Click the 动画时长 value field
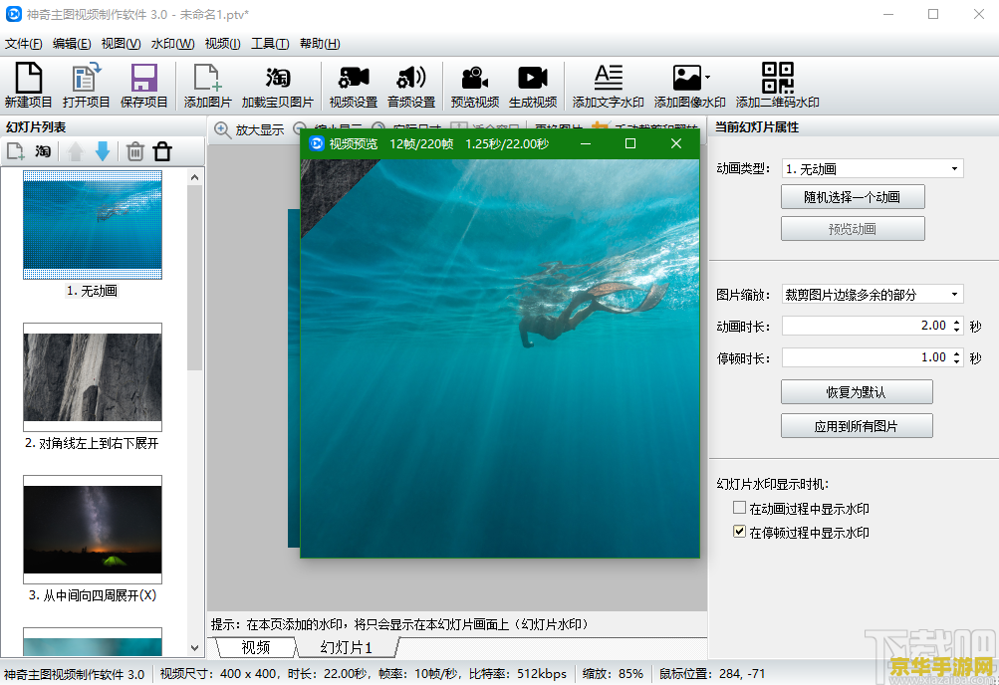The height and width of the screenshot is (685, 999). point(867,326)
